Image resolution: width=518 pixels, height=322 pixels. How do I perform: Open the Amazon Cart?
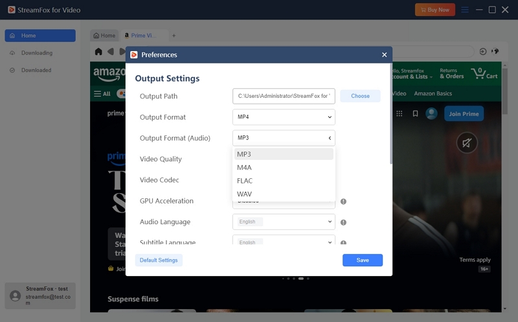coord(484,73)
